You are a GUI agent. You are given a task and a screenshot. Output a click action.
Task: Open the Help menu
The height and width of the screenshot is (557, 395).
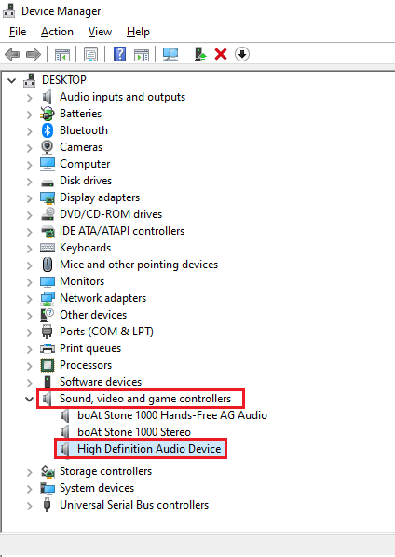138,32
